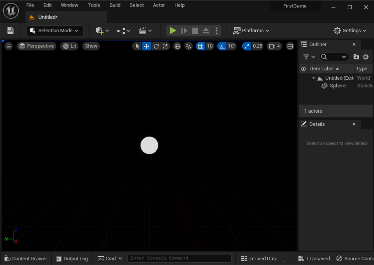Select the rotate objects gizmo tool
The height and width of the screenshot is (265, 374).
[x=156, y=46]
